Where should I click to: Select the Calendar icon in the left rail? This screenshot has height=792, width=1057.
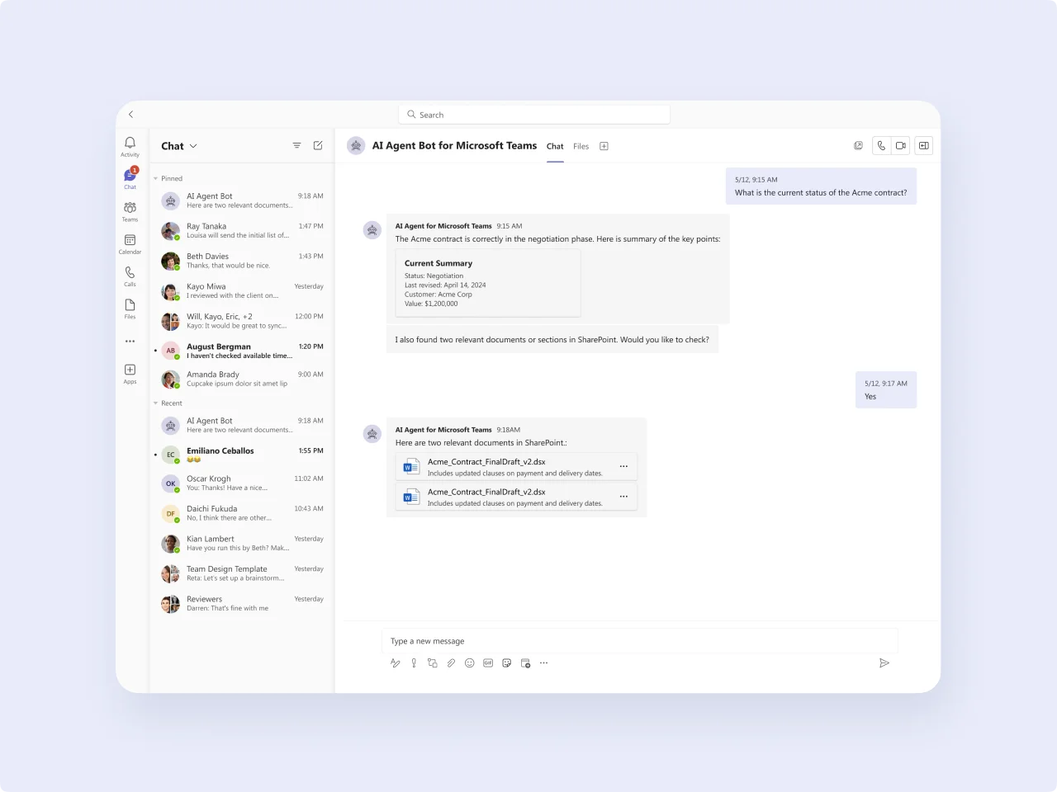coord(130,243)
